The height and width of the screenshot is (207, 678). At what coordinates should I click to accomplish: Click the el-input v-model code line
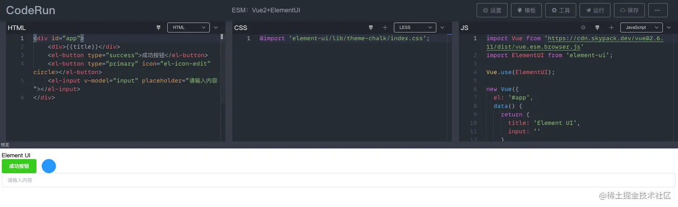point(126,84)
